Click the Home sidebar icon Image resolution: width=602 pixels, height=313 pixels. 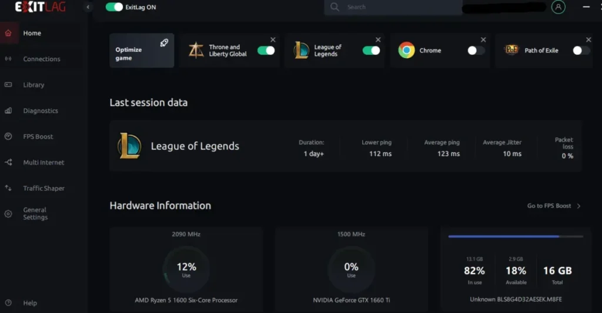pos(8,33)
